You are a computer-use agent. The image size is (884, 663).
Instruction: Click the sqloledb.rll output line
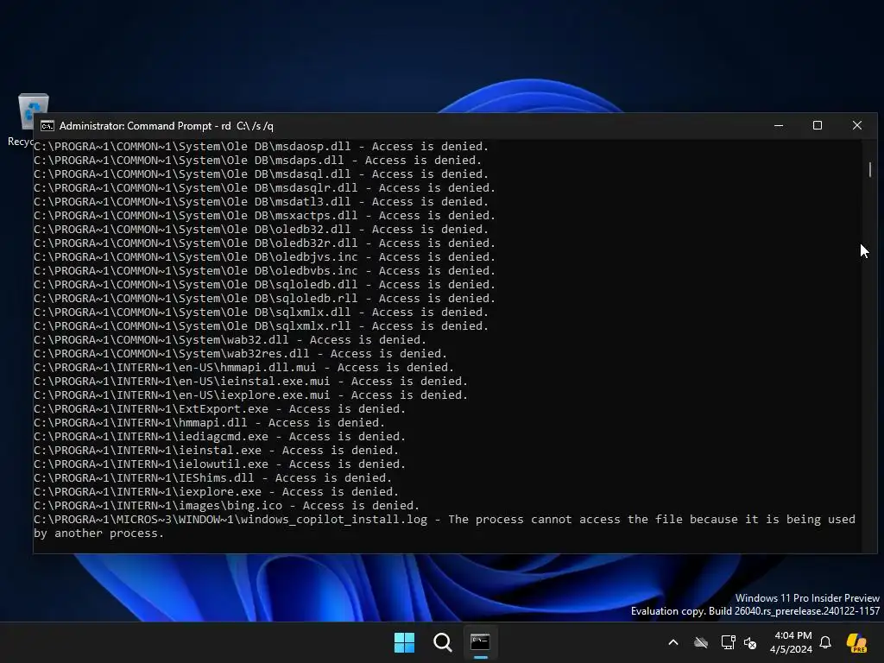coord(264,298)
